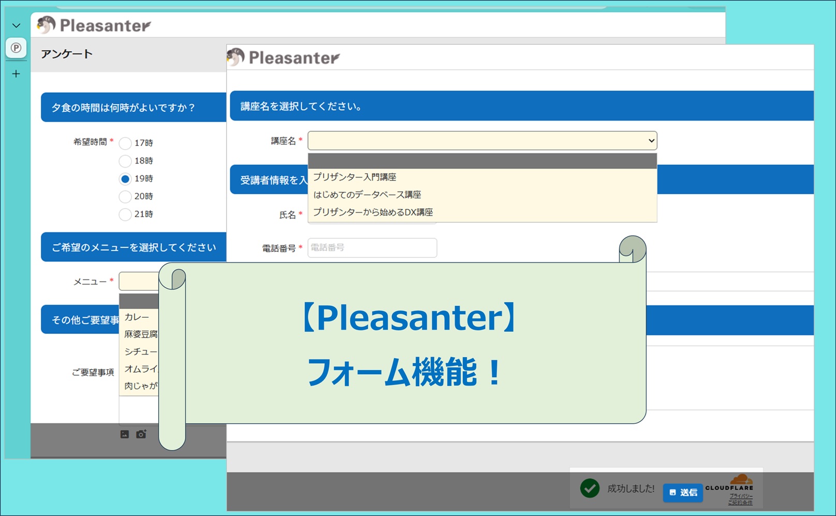Pick プリザンター入門講座 from the list

pos(355,177)
